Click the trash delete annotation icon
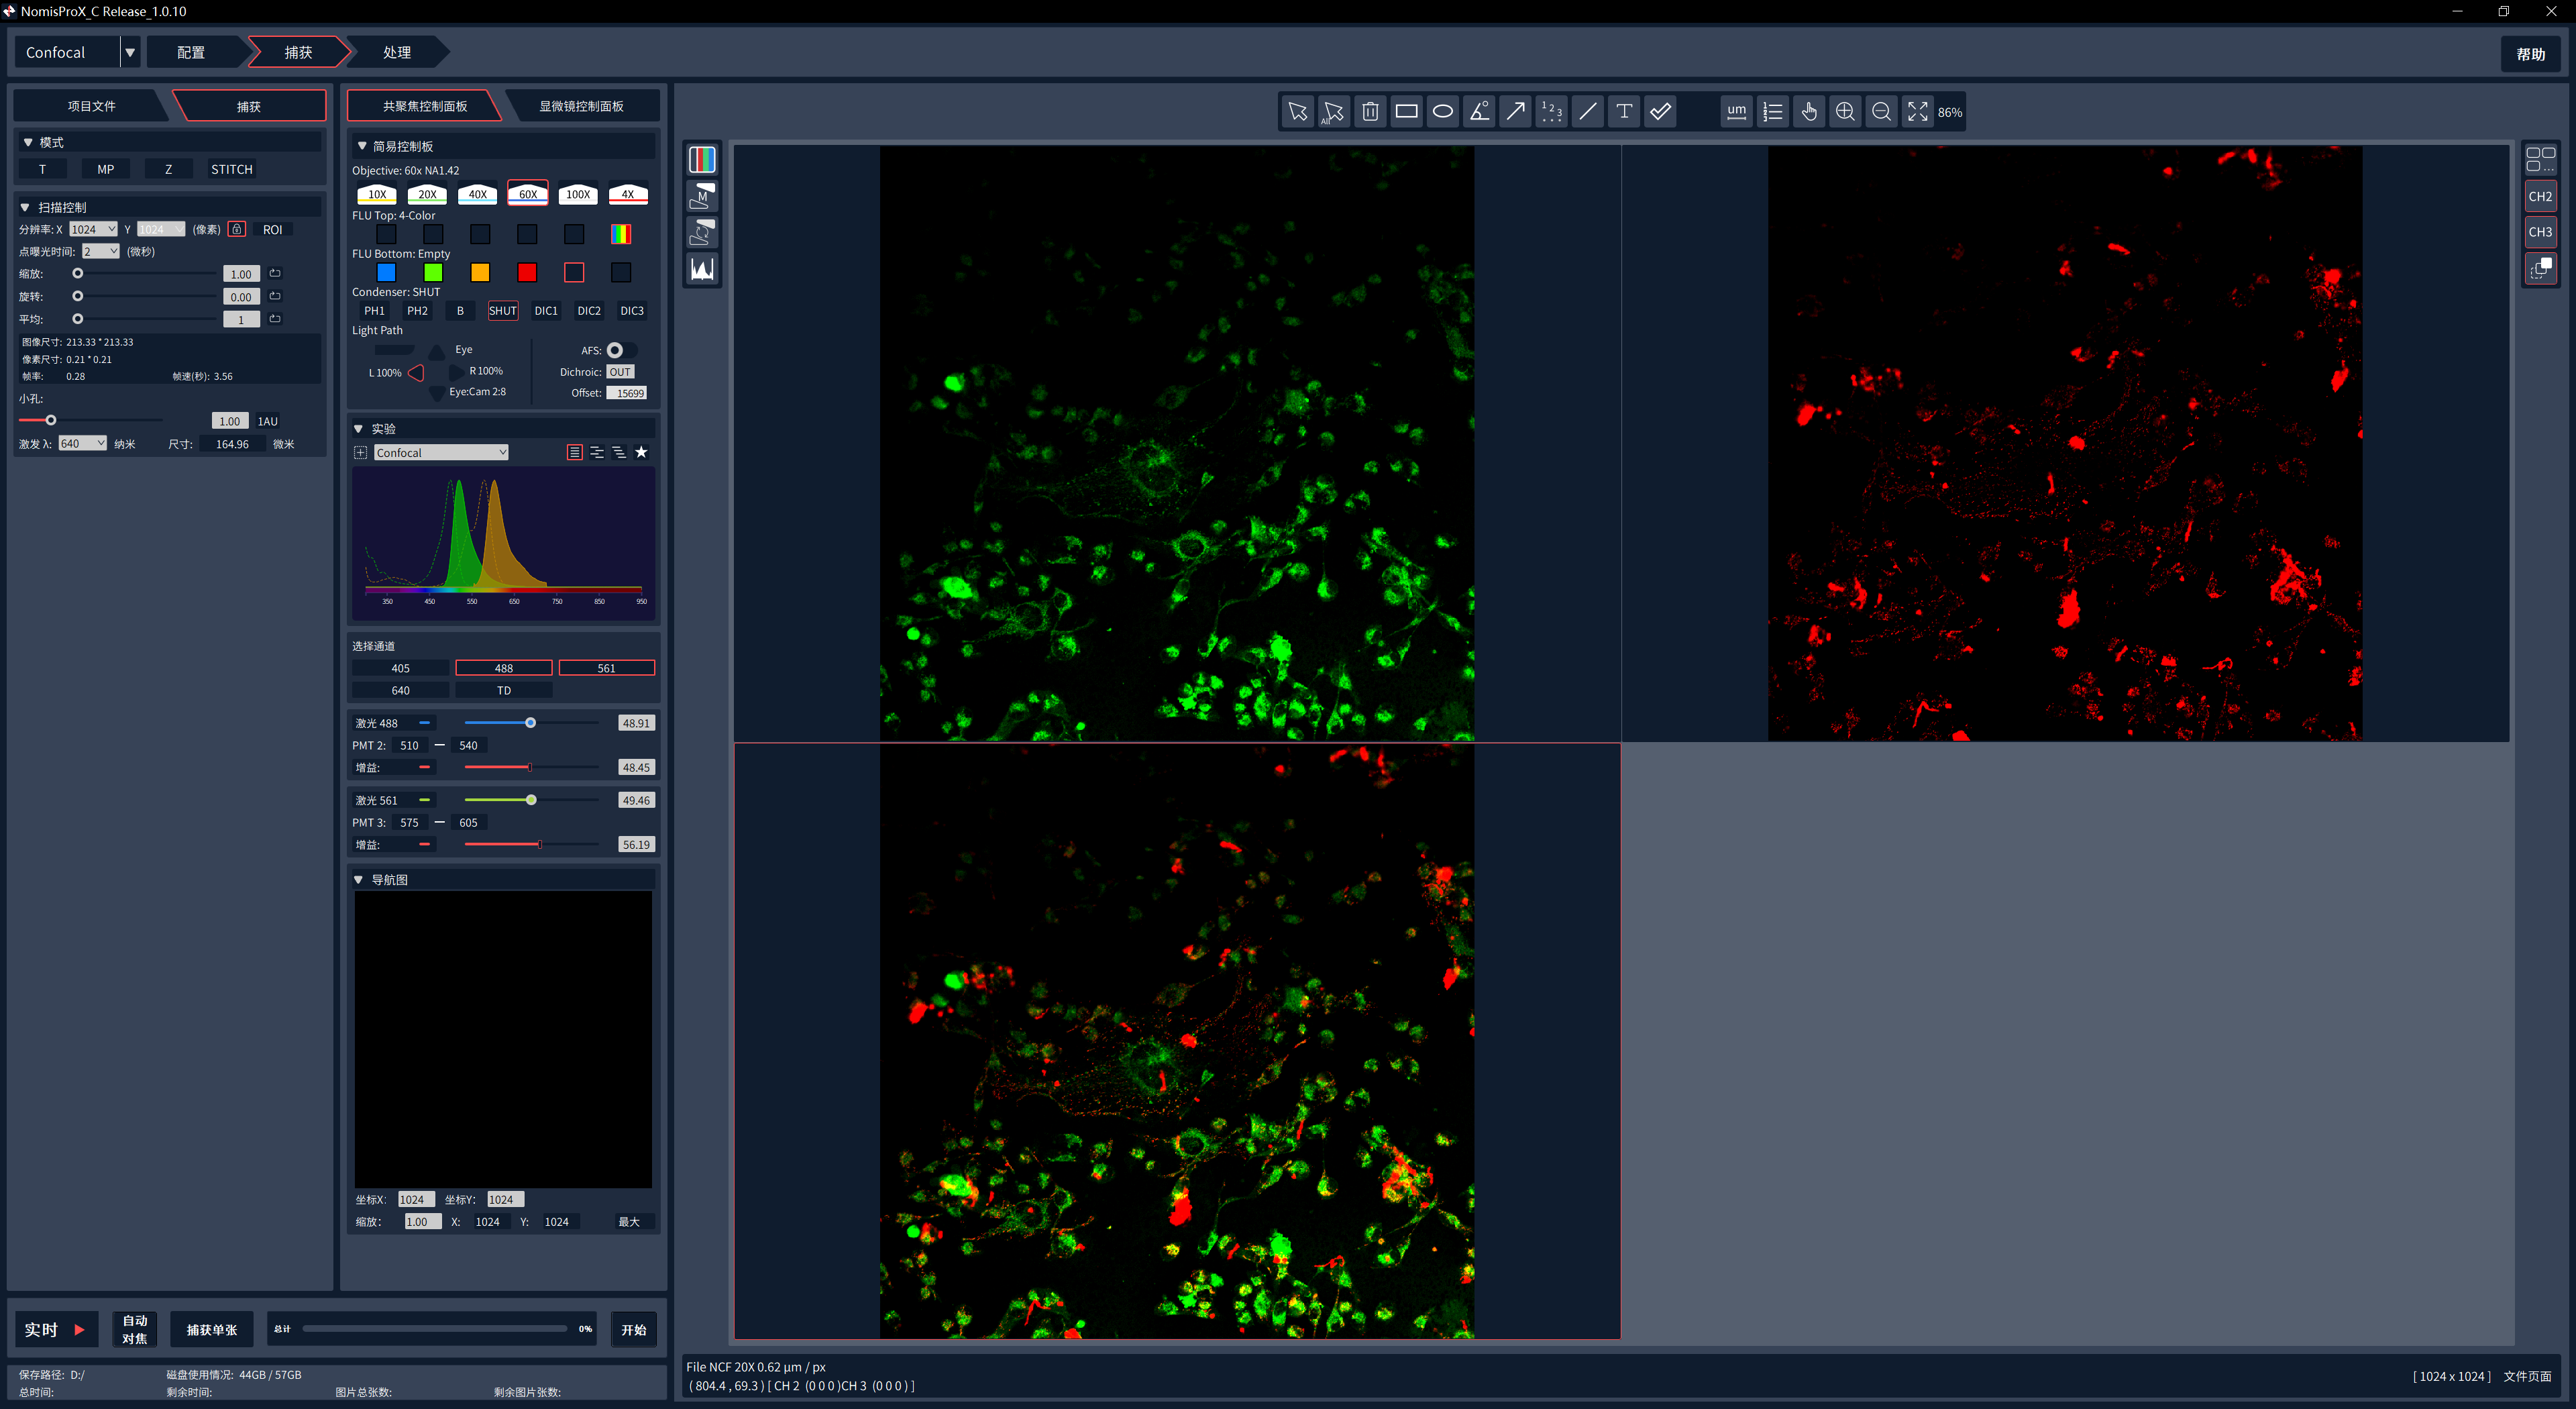The width and height of the screenshot is (2576, 1409). pos(1370,112)
